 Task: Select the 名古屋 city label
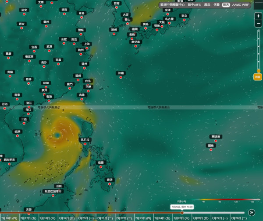click(169, 19)
